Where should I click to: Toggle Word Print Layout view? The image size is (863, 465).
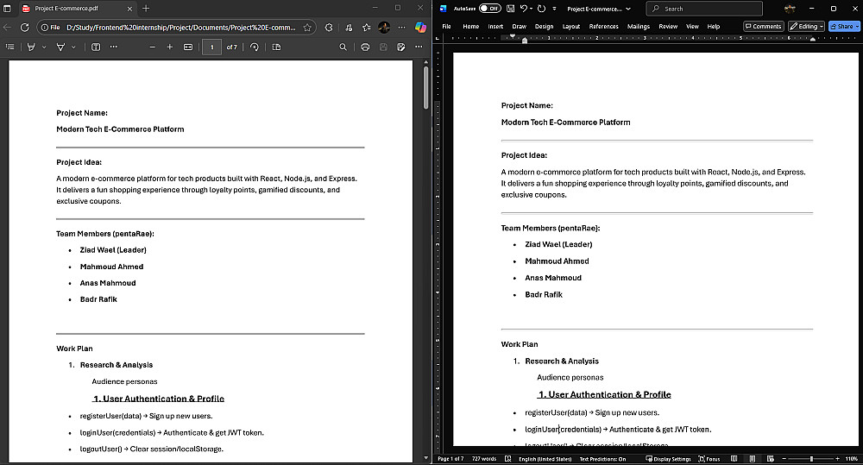(752, 458)
